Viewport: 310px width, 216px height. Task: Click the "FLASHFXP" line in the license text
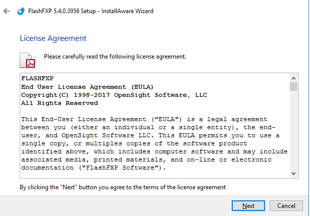tap(37, 79)
